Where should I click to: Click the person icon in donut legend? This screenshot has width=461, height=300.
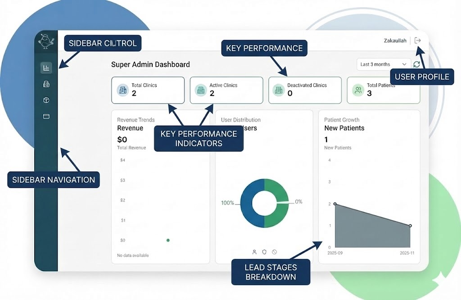tap(254, 252)
